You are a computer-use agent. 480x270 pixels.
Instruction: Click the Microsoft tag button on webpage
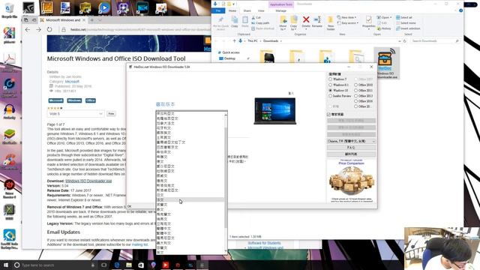point(55,100)
